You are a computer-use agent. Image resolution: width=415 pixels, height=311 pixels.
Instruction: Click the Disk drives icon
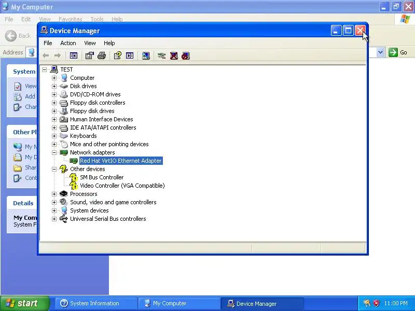[64, 86]
